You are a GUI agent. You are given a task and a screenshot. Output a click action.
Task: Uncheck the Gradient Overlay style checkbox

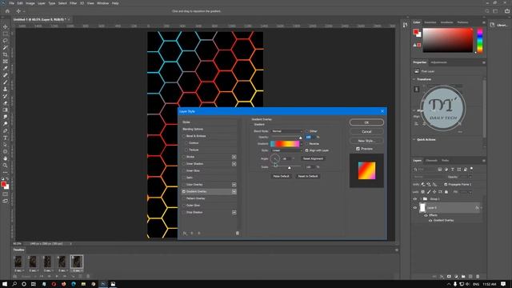tap(184, 192)
